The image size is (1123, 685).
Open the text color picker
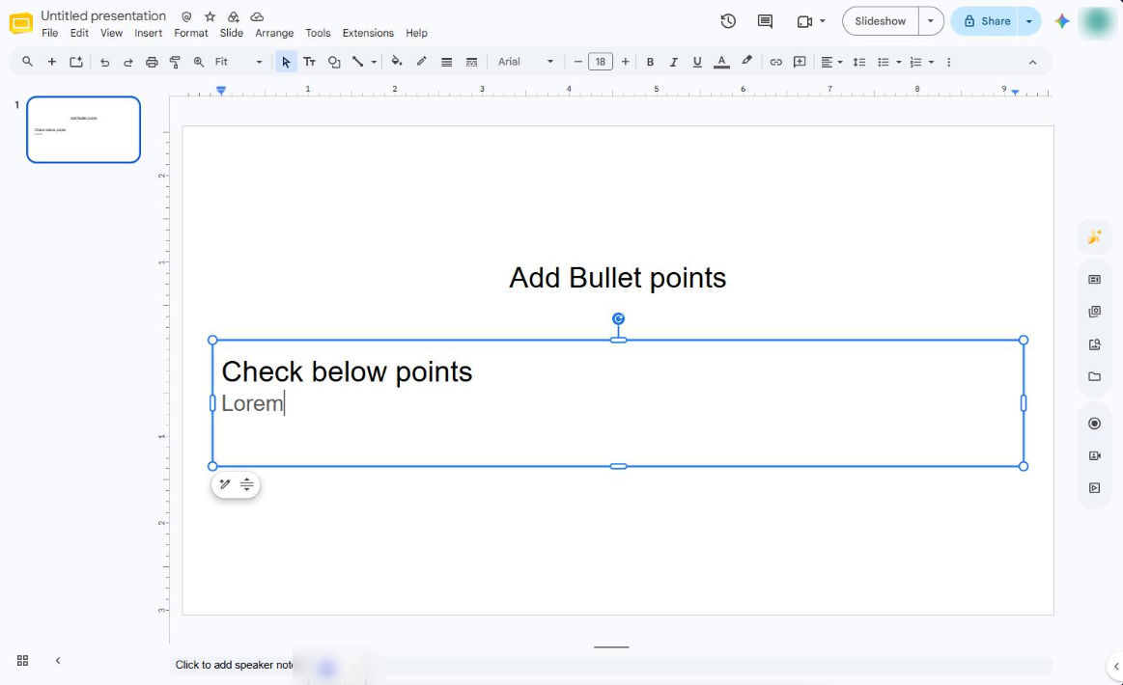pyautogui.click(x=722, y=63)
